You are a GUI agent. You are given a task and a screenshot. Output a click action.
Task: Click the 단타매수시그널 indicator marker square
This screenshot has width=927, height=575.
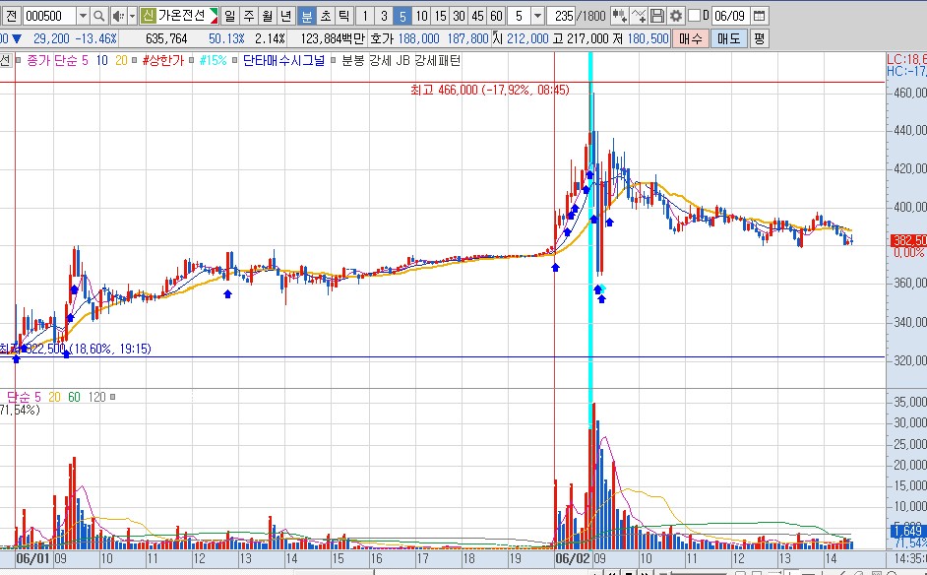[235, 60]
